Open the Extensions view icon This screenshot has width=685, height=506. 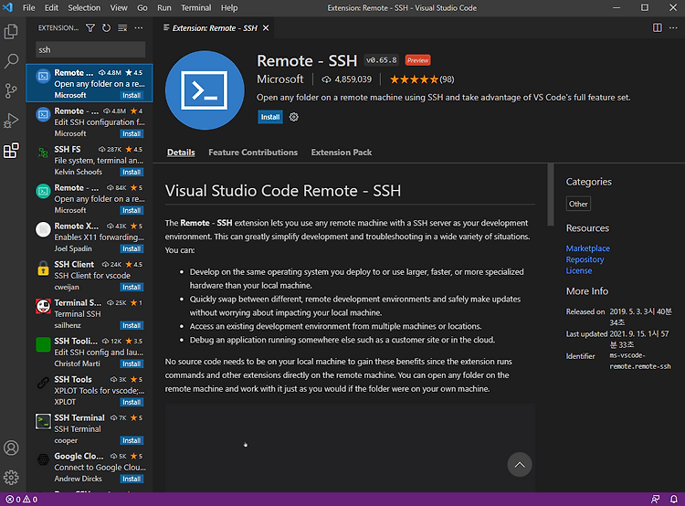point(11,151)
